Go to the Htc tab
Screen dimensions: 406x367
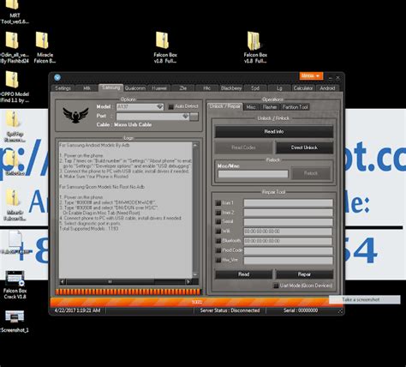pos(207,88)
